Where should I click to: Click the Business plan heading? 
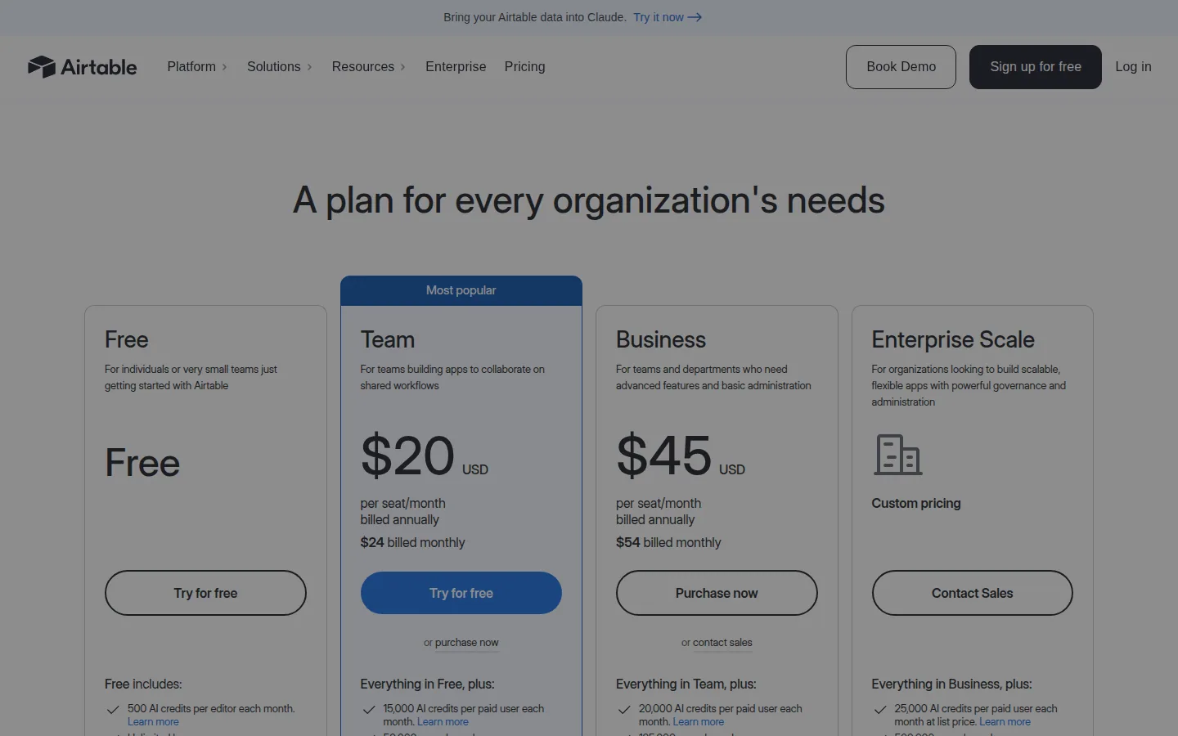click(661, 339)
